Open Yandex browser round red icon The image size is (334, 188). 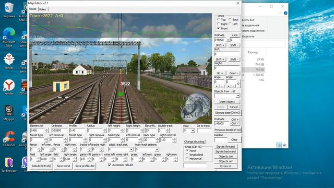[x=9, y=87]
